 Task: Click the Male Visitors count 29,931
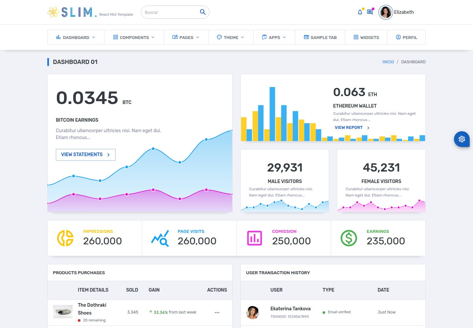285,168
